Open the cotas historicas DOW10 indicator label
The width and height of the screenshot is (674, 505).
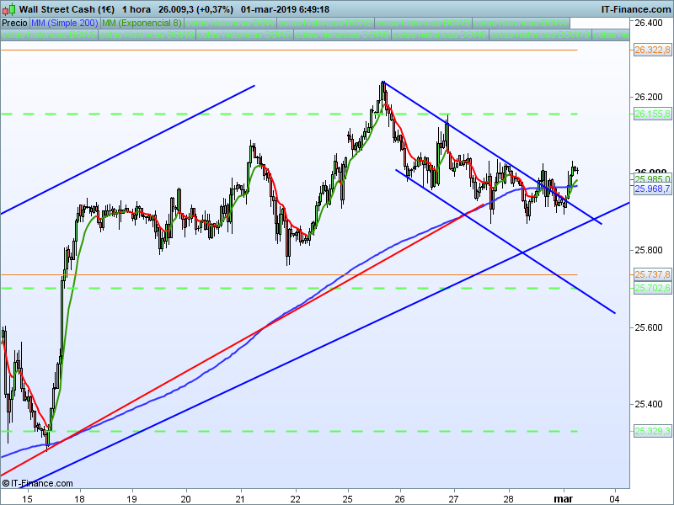540,35
